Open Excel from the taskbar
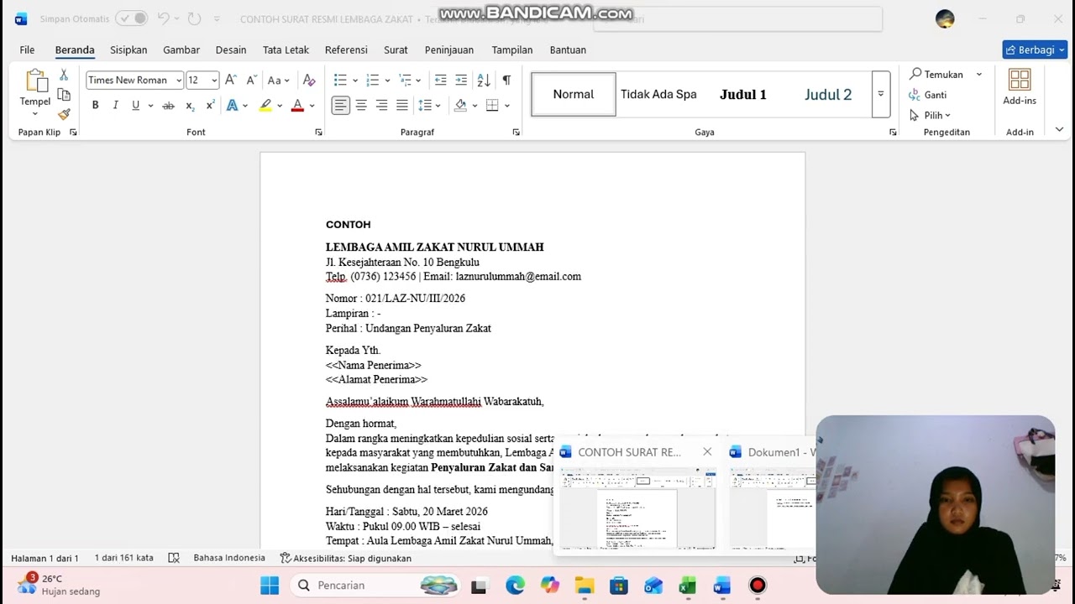Image resolution: width=1075 pixels, height=604 pixels. [687, 586]
